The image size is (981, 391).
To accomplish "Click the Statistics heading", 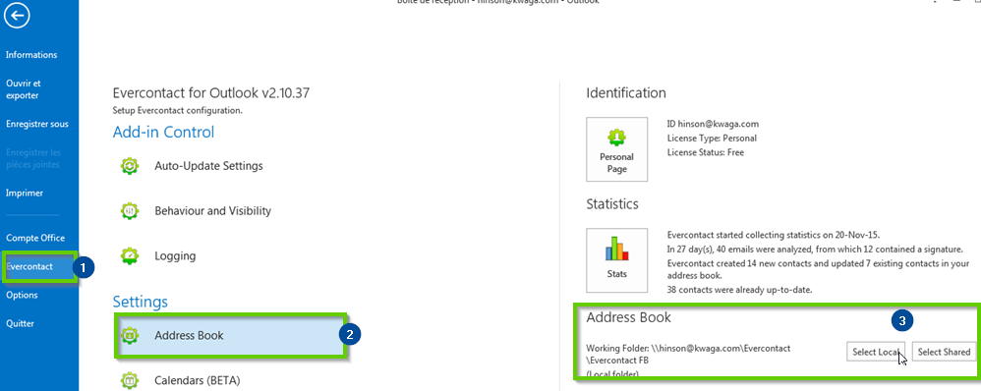I will [x=612, y=204].
